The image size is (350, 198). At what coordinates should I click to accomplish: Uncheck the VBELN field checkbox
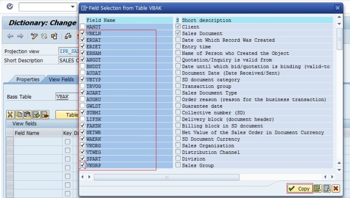tap(82, 33)
